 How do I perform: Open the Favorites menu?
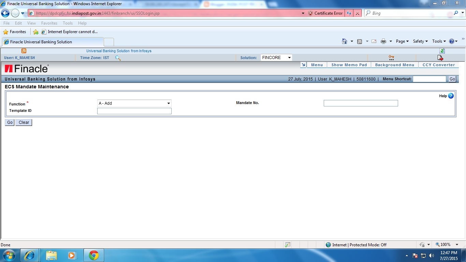[x=49, y=23]
